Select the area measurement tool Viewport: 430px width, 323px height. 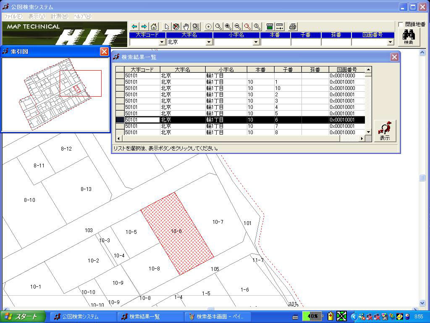(270, 26)
